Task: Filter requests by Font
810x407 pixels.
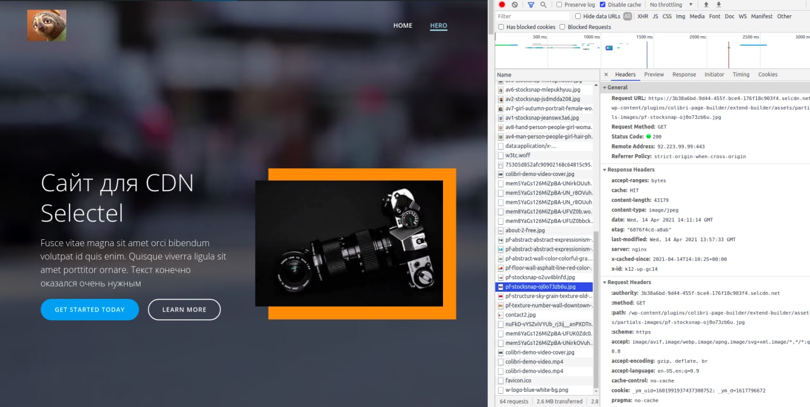Action: pos(714,16)
